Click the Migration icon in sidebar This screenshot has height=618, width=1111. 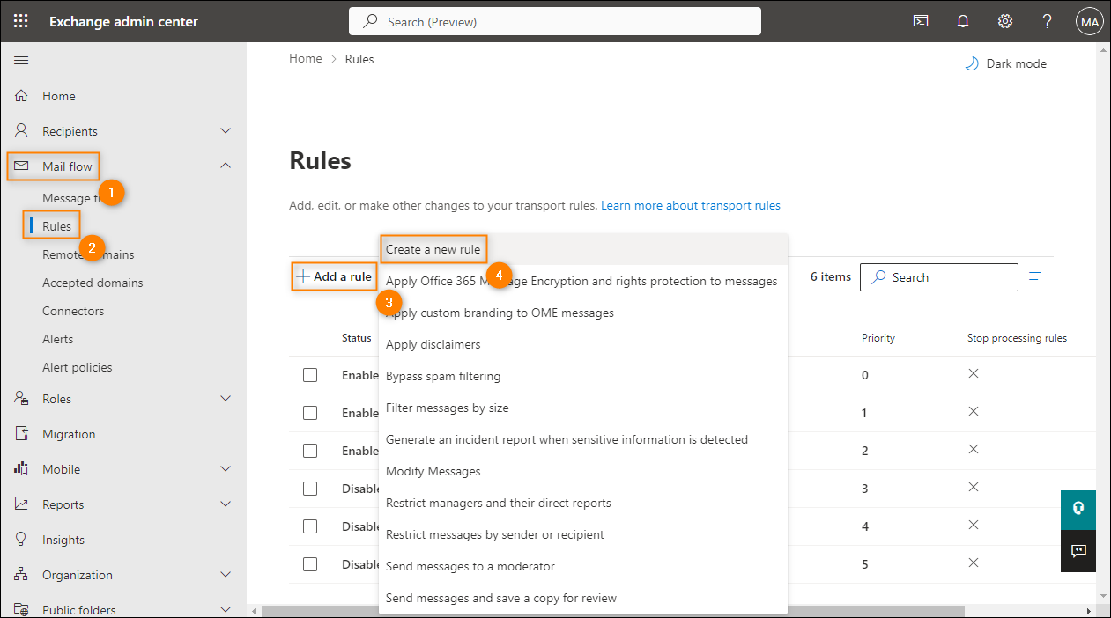point(22,434)
